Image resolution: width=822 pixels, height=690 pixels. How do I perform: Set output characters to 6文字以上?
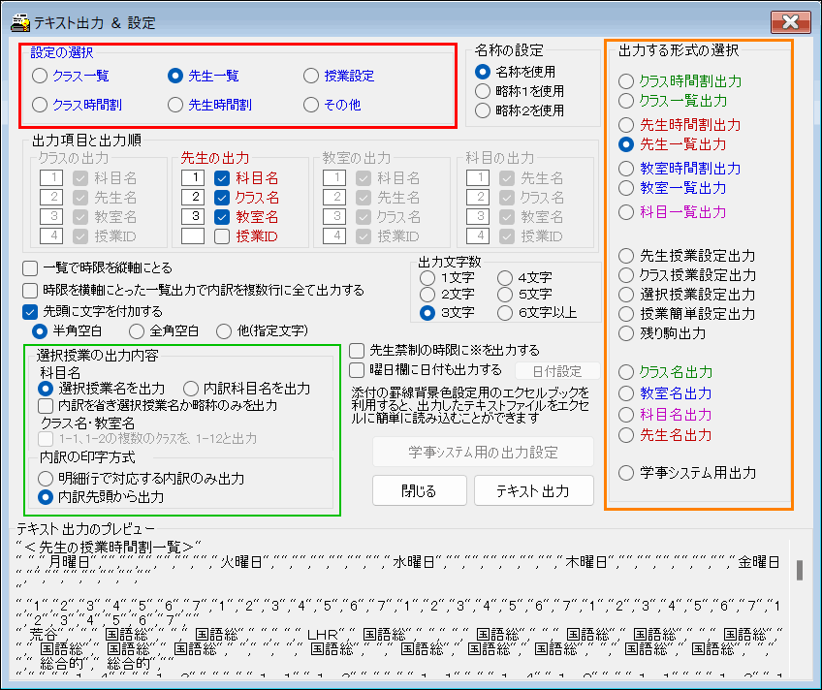[x=505, y=313]
